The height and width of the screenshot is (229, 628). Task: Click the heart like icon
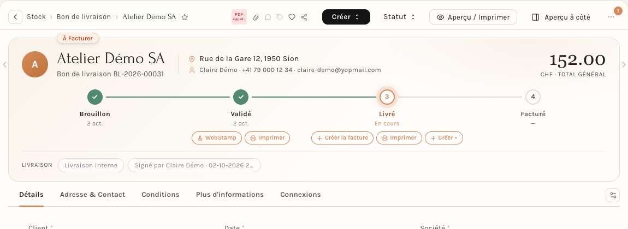(x=292, y=17)
